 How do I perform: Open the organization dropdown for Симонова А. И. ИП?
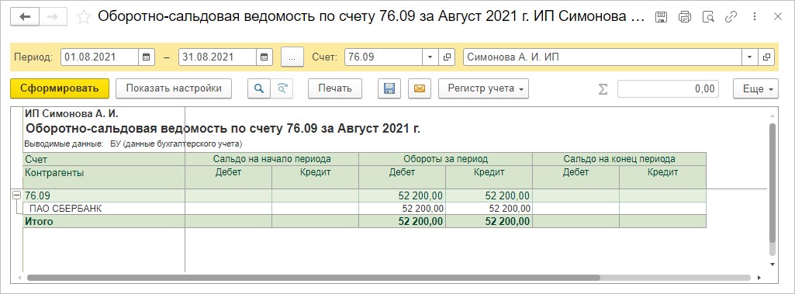point(749,57)
